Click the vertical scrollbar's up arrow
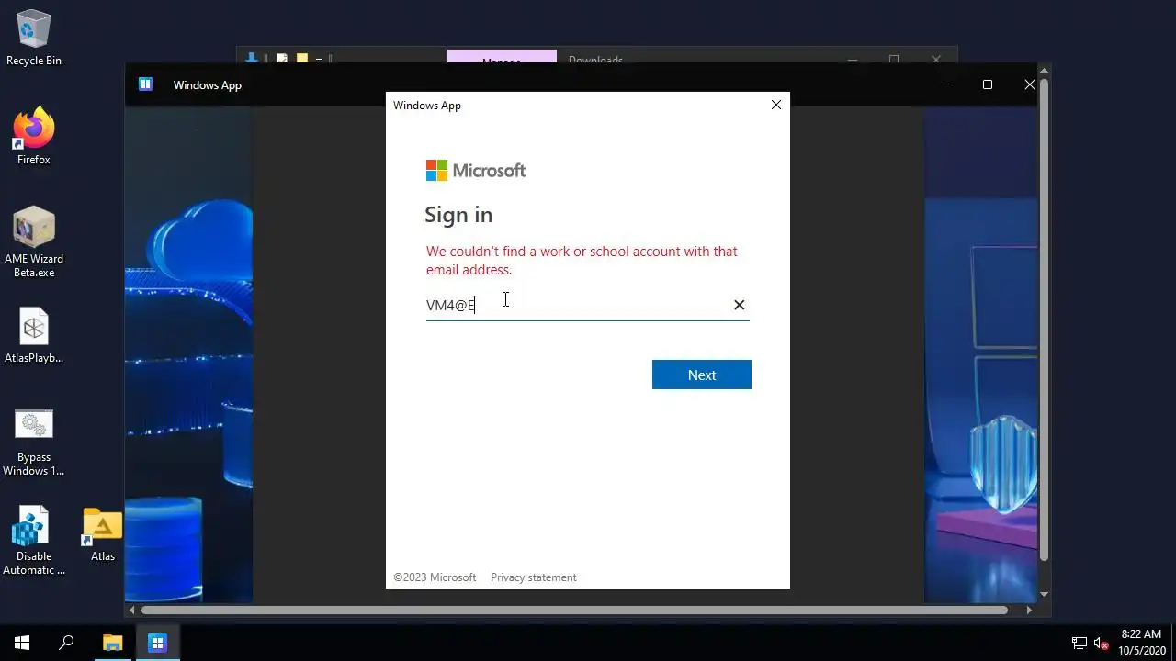 click(x=1044, y=71)
